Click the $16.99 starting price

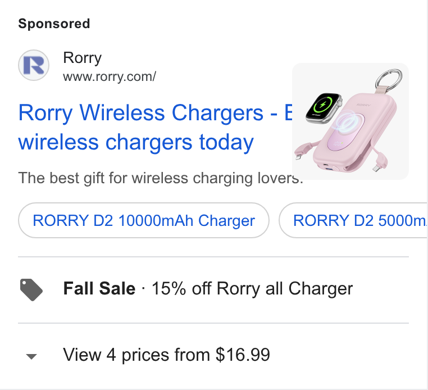click(x=243, y=355)
